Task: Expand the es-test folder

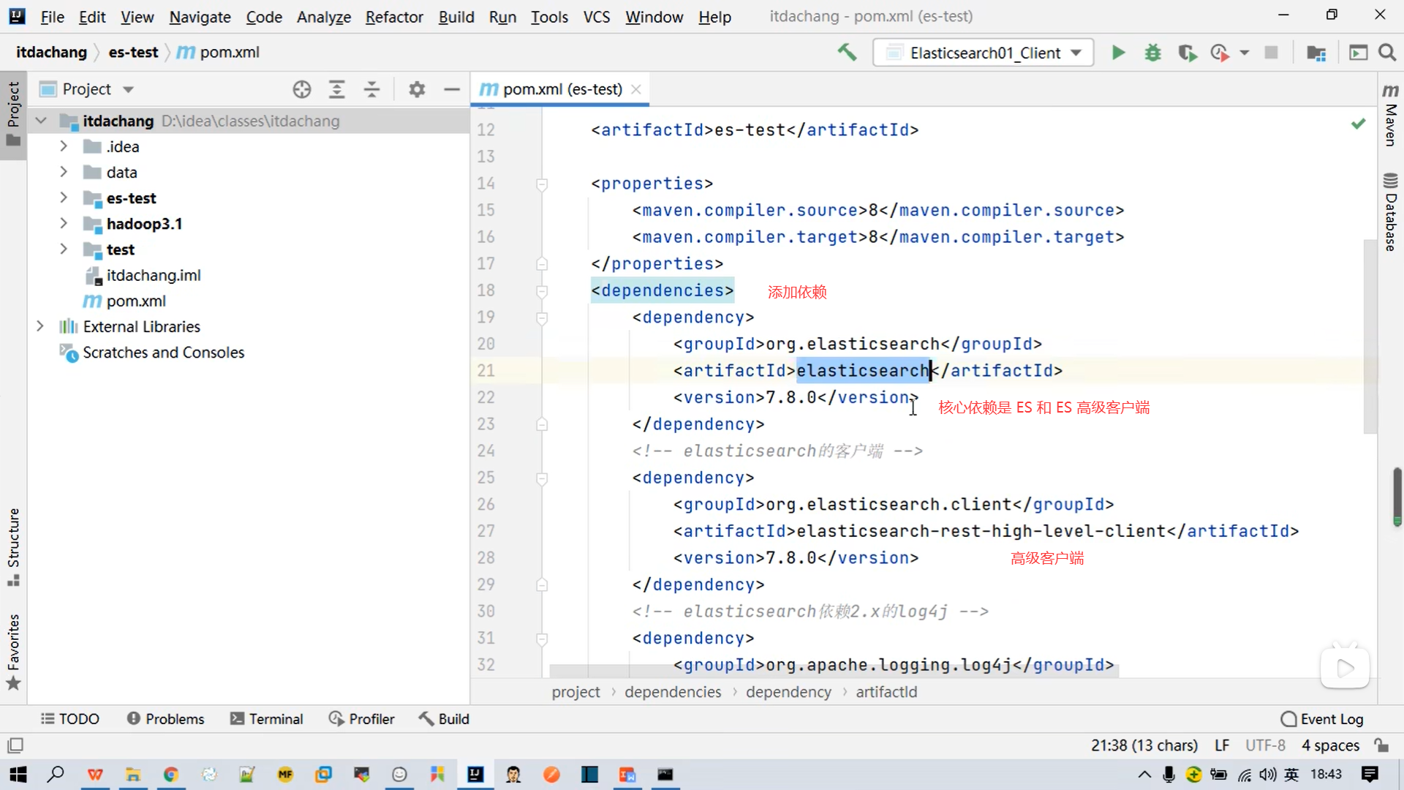Action: pos(64,198)
